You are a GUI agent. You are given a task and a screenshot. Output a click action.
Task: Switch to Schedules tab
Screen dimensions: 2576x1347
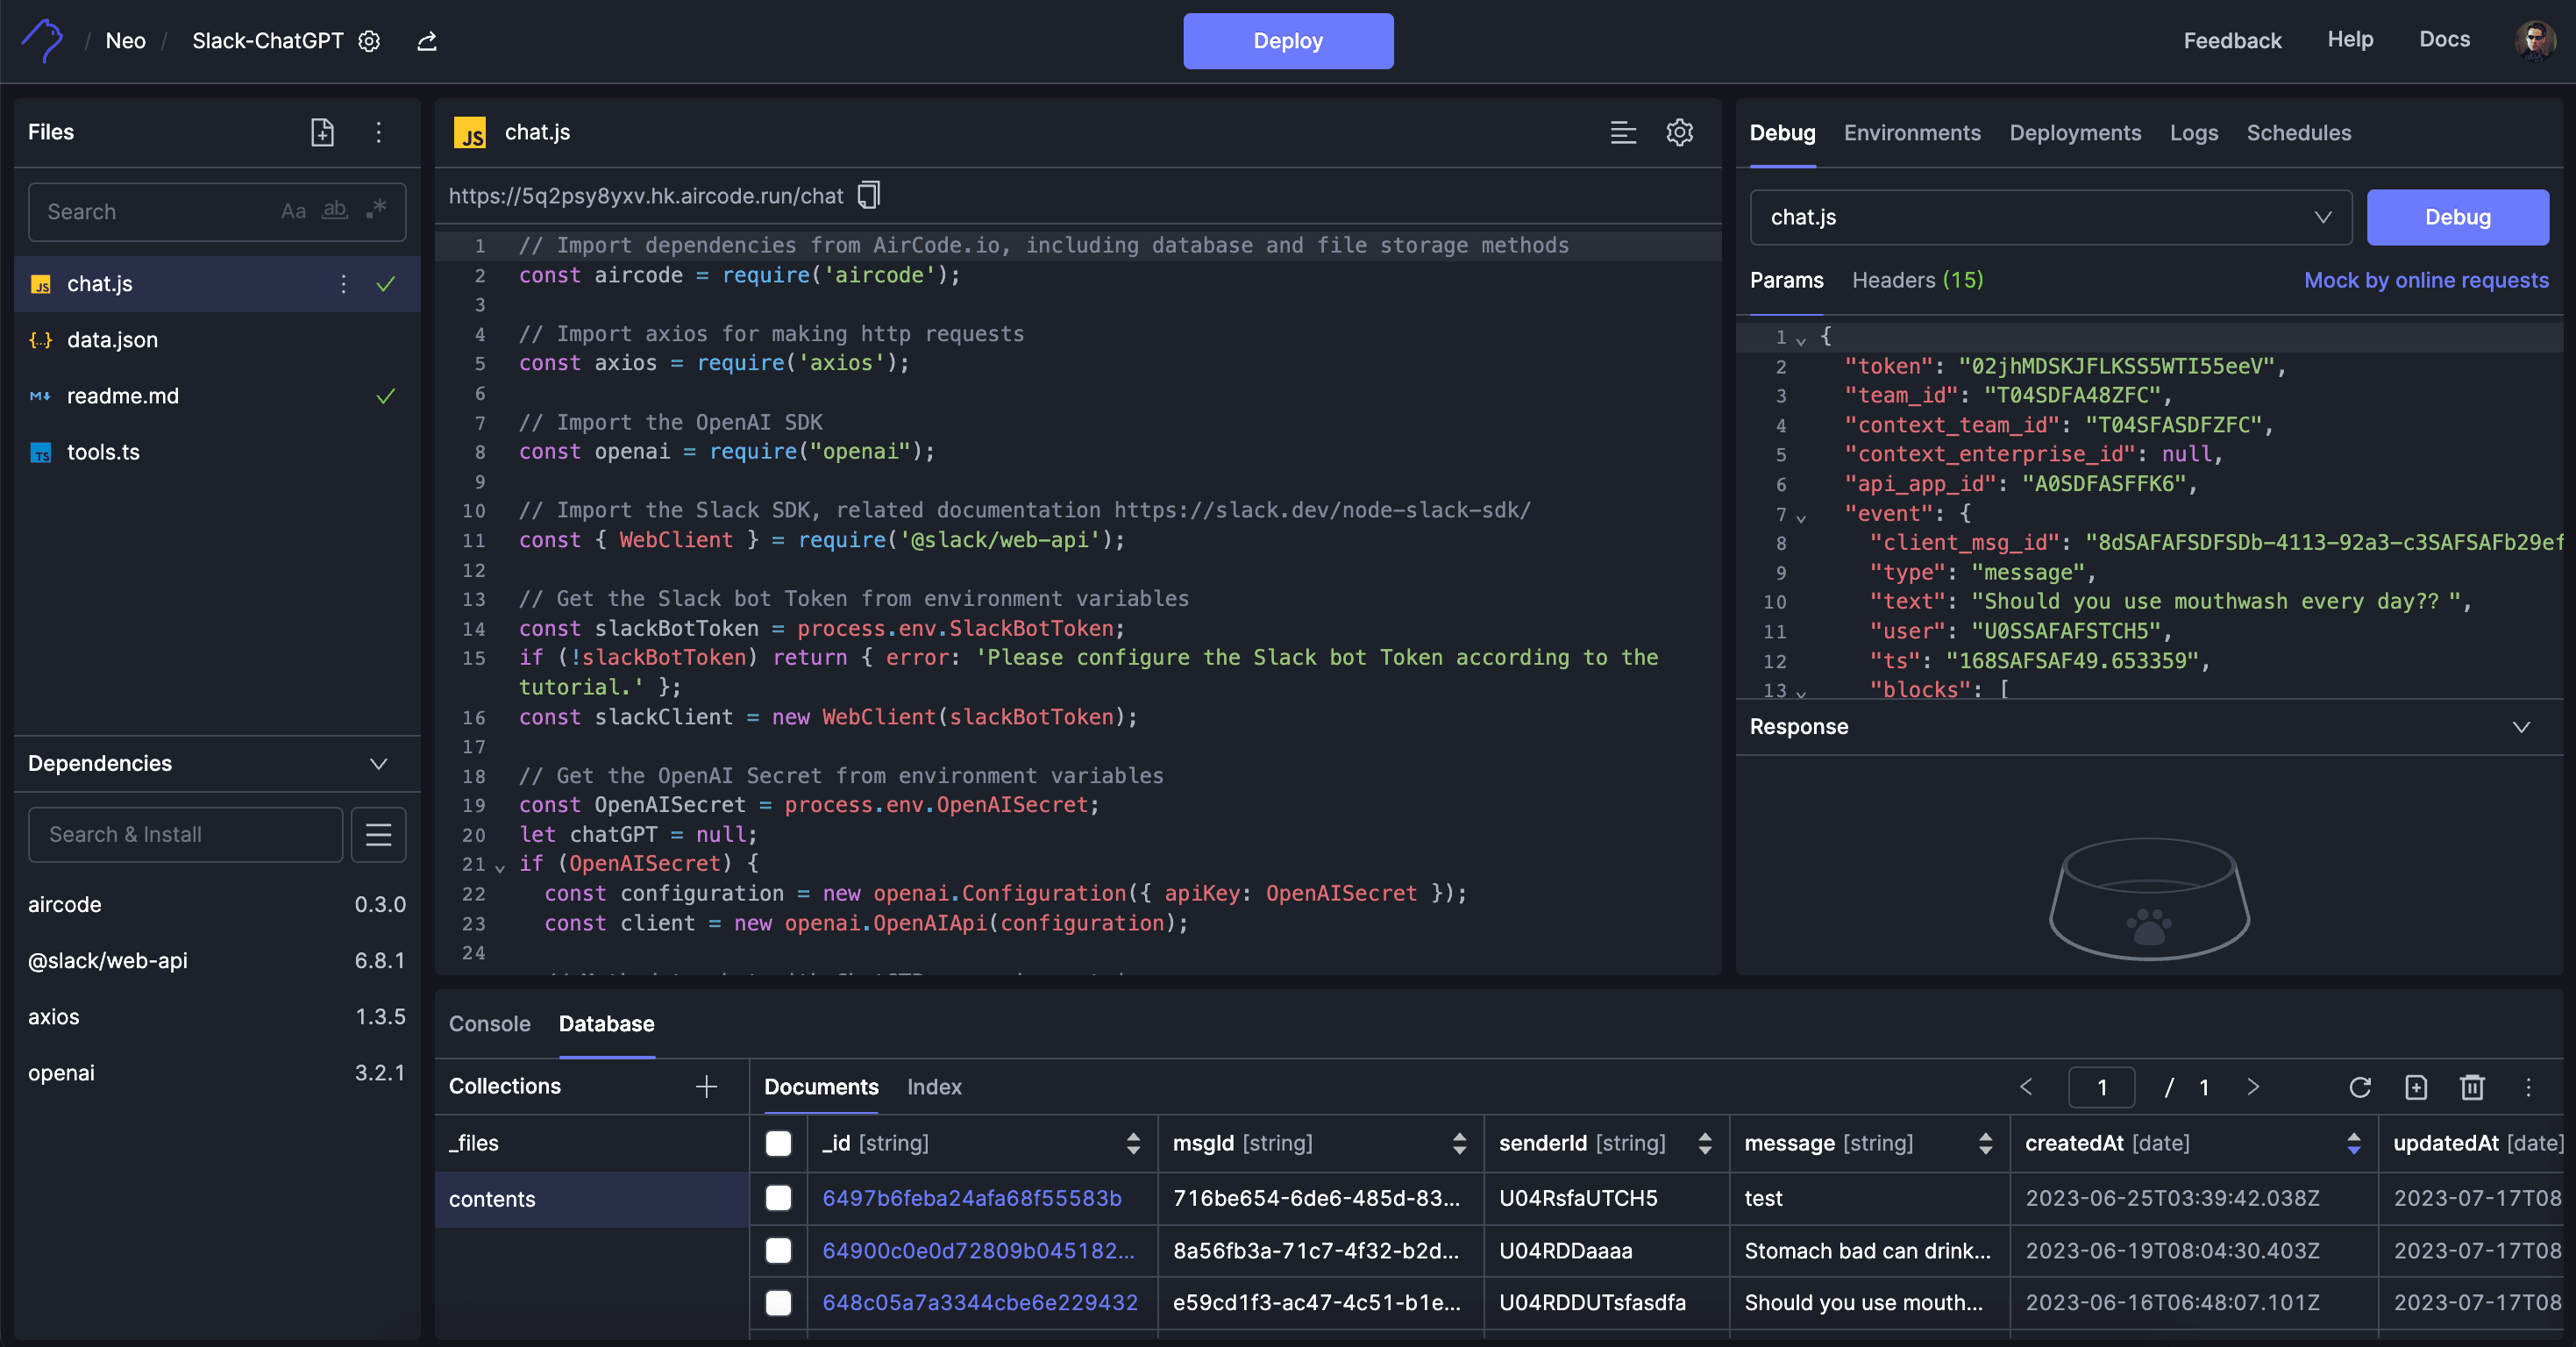pyautogui.click(x=2299, y=133)
